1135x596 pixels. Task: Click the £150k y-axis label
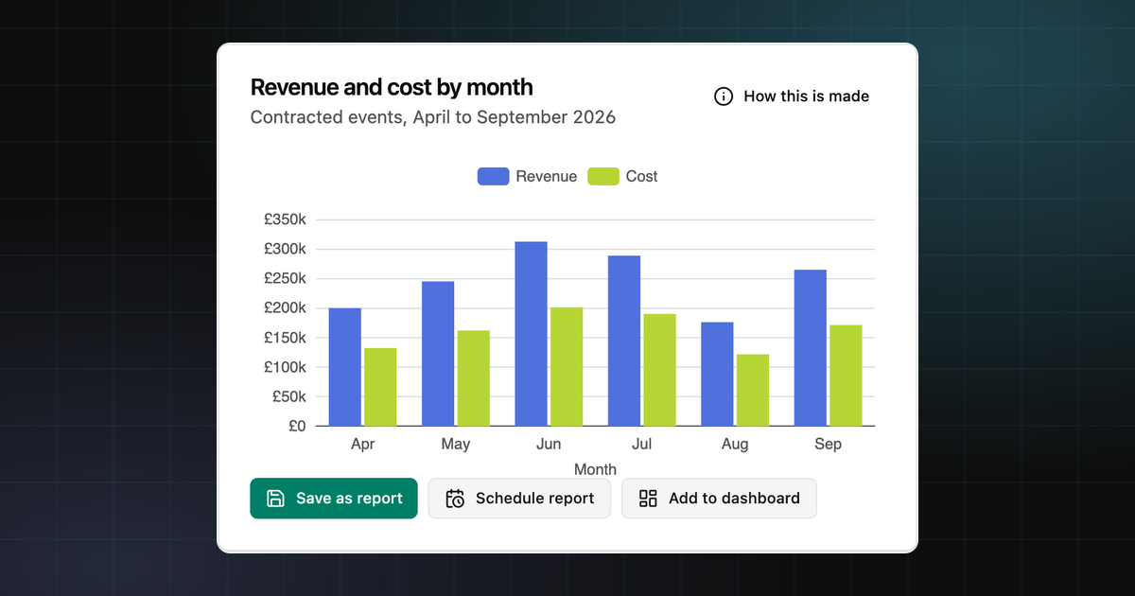285,338
